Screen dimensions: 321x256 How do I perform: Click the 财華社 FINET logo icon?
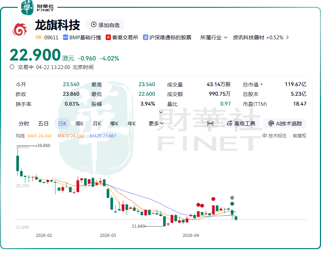27,8
